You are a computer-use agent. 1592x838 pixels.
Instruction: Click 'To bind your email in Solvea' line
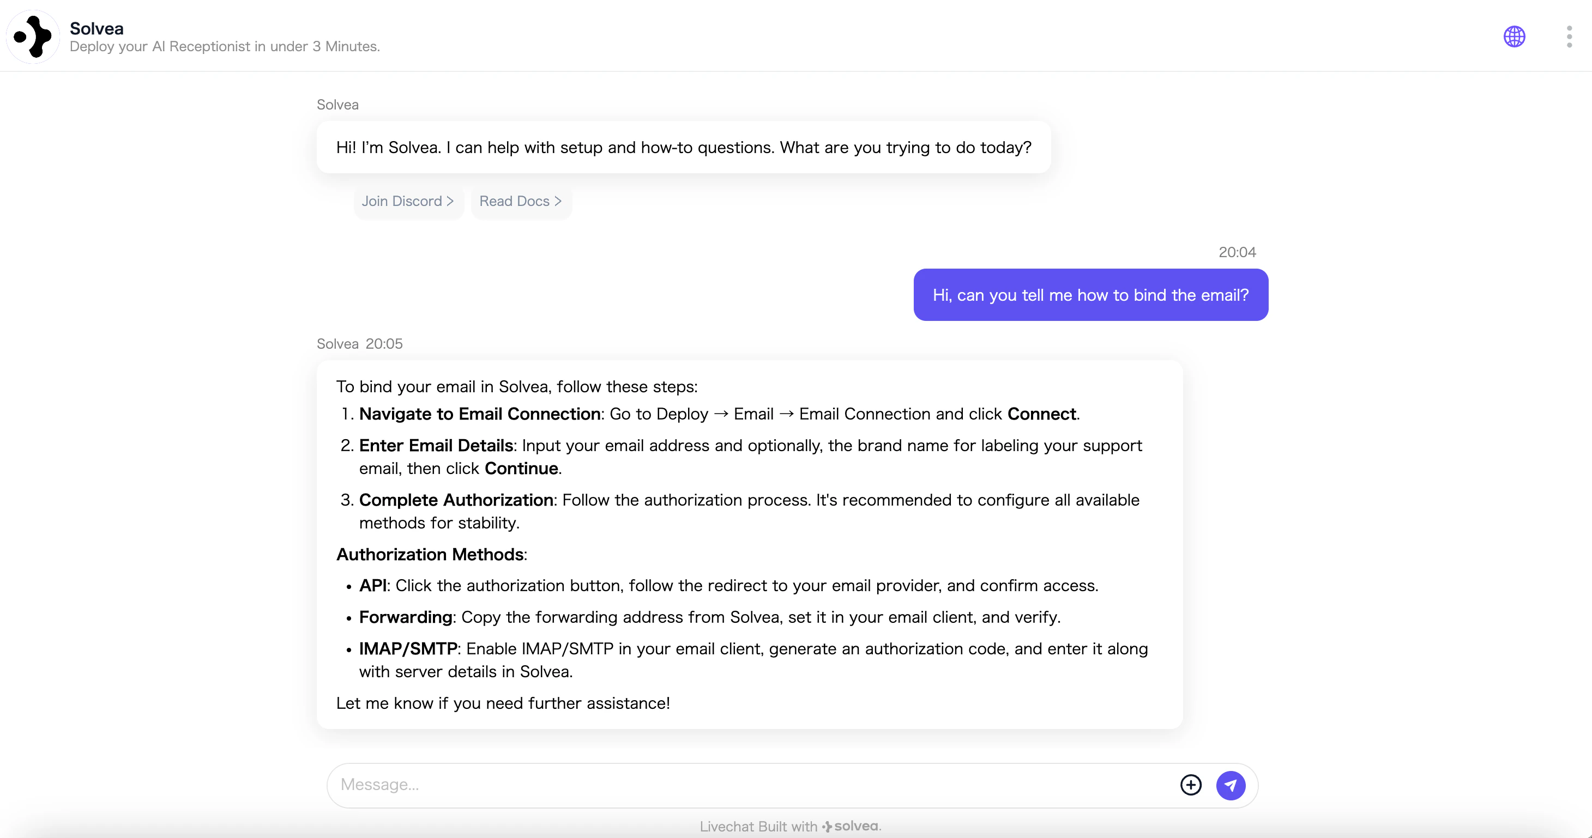click(x=517, y=386)
